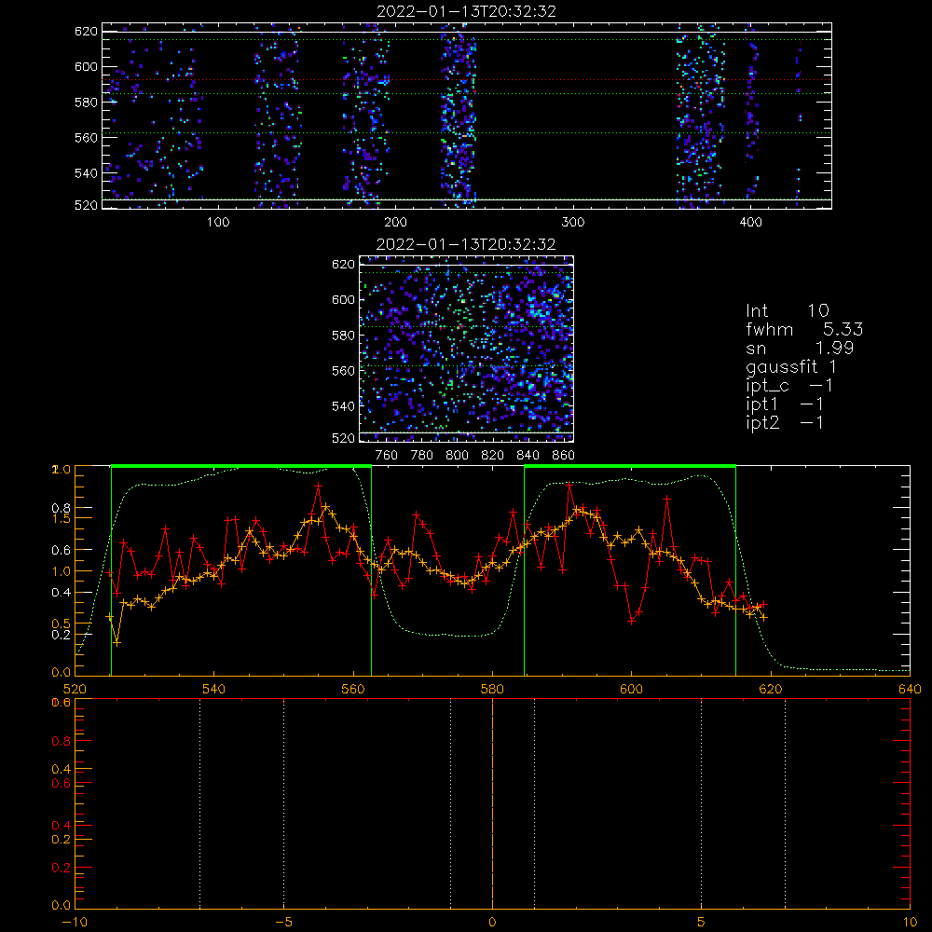
Task: Click the orange vertical zero line in bottom plot
Action: (x=492, y=802)
